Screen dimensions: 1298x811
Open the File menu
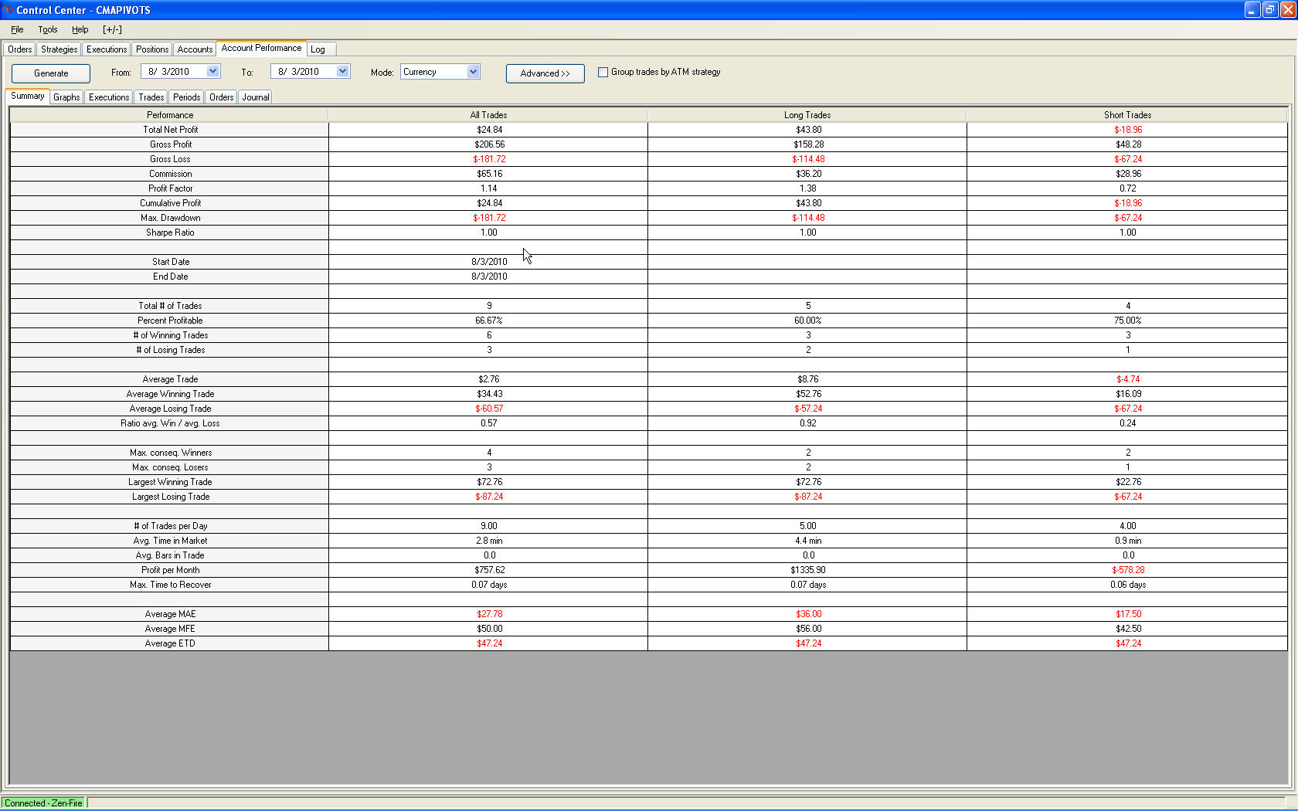17,29
